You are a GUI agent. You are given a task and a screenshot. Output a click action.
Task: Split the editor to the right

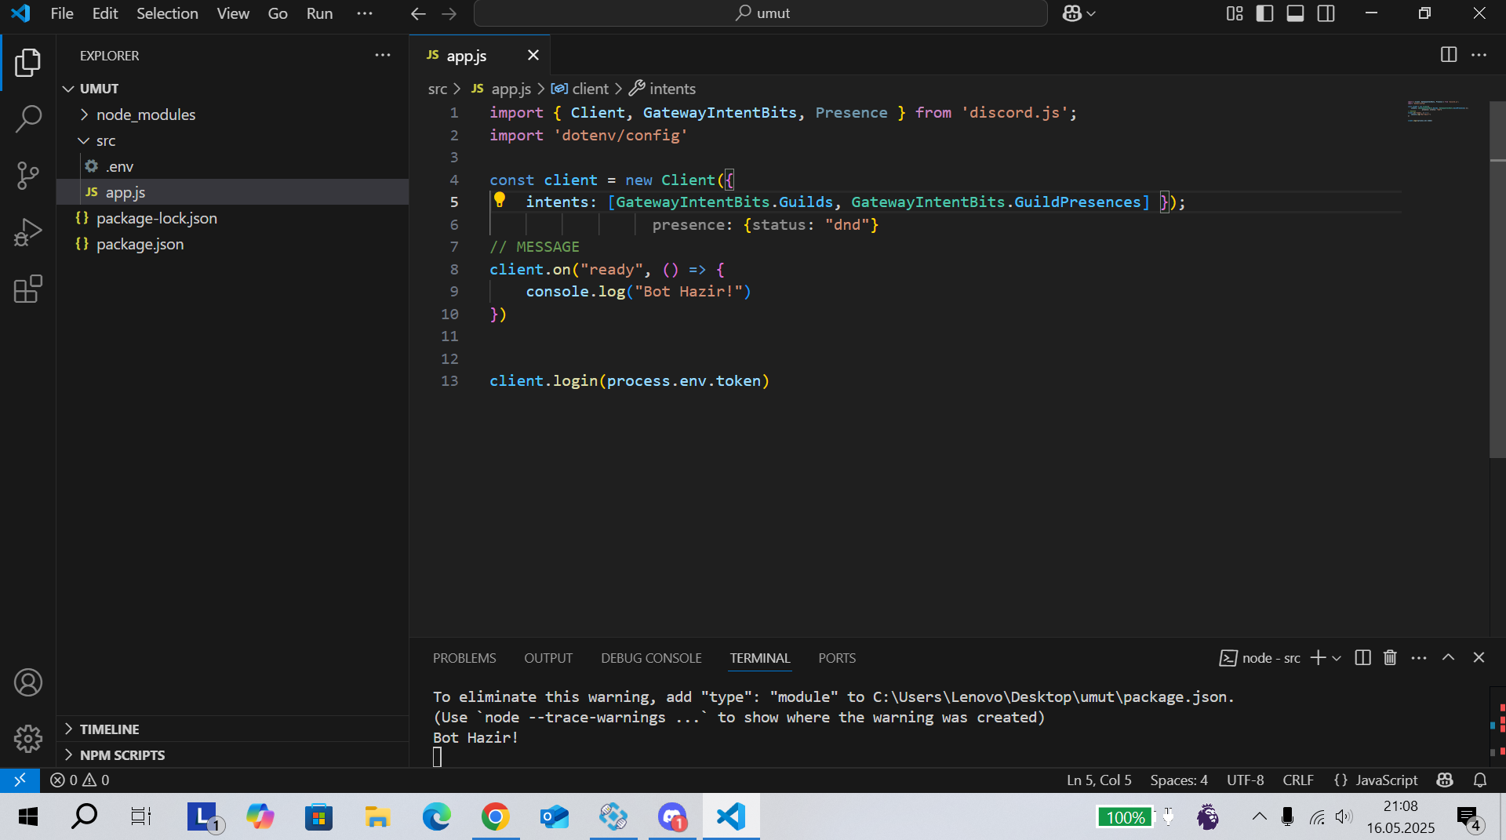1449,55
